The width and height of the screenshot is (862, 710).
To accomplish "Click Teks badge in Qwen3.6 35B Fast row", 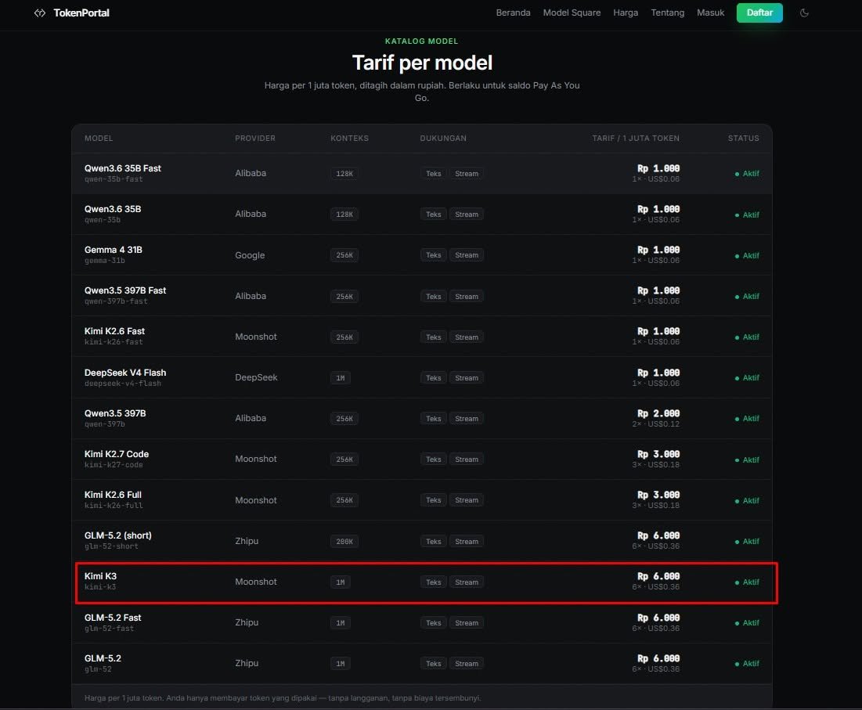I will 433,174.
